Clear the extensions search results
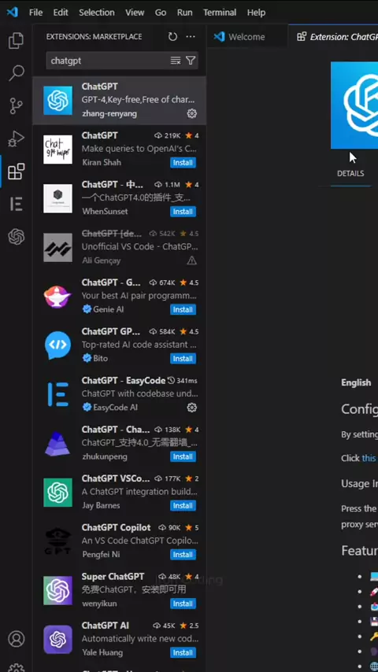Viewport: 378px width, 672px height. click(176, 61)
